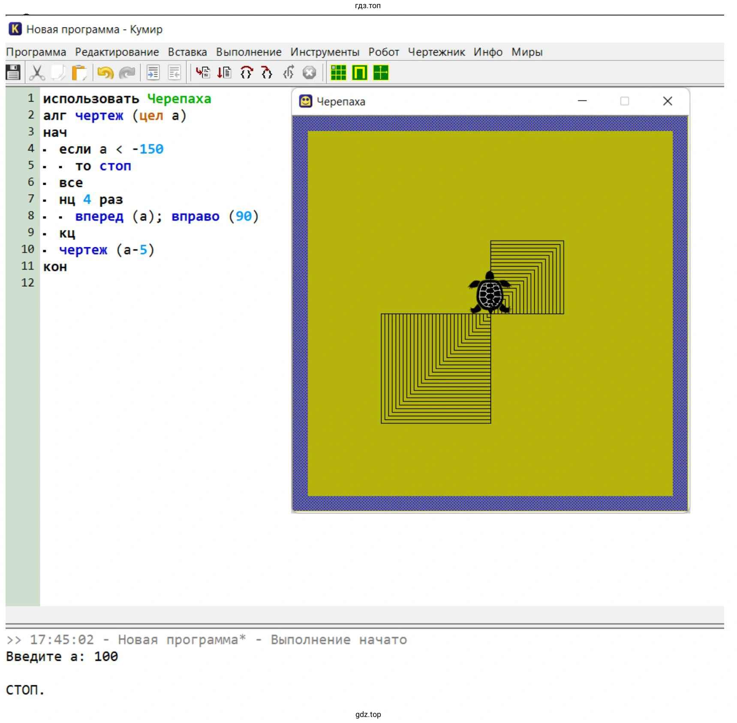This screenshot has width=737, height=723.
Task: Close the Черепаха window
Action: (x=667, y=101)
